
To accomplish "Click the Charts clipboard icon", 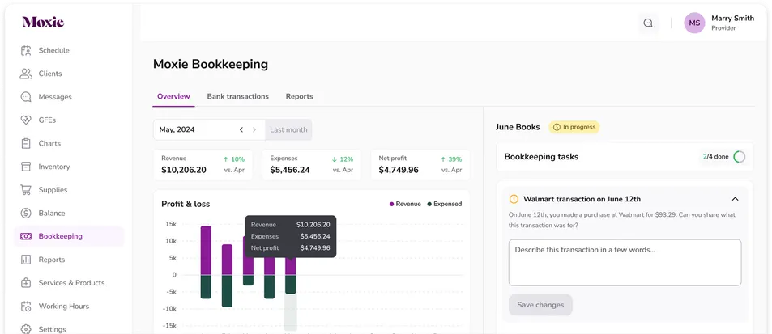I will coord(26,143).
